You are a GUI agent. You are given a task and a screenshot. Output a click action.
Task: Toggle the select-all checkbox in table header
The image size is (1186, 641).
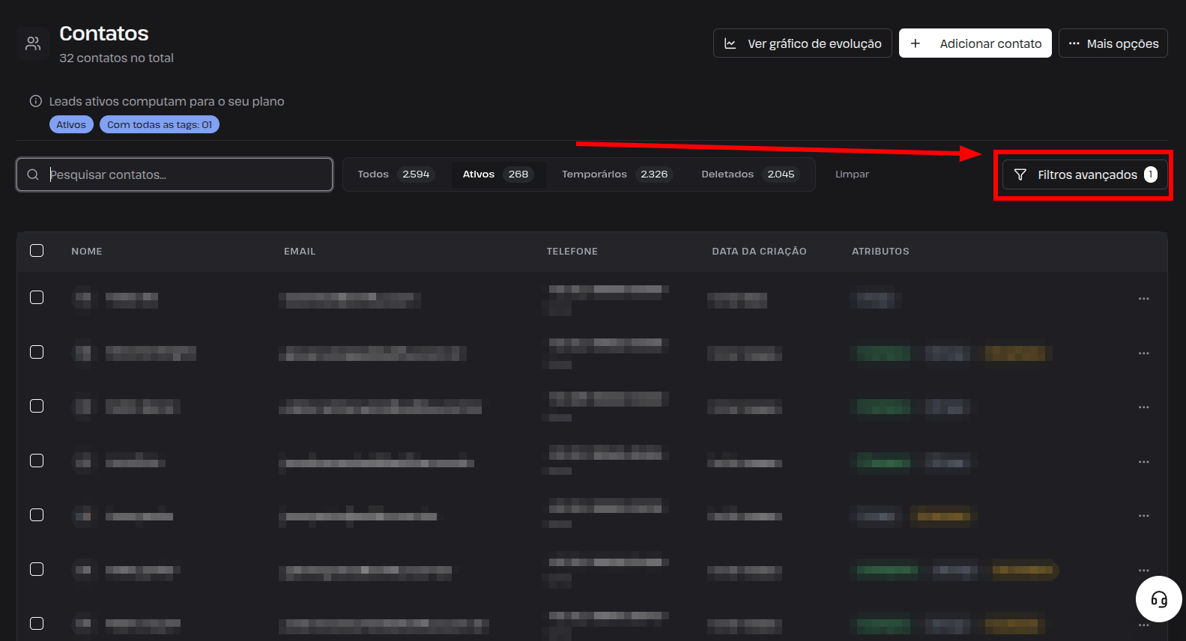tap(37, 251)
